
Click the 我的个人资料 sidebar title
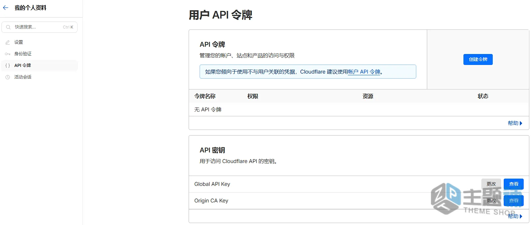pos(31,8)
